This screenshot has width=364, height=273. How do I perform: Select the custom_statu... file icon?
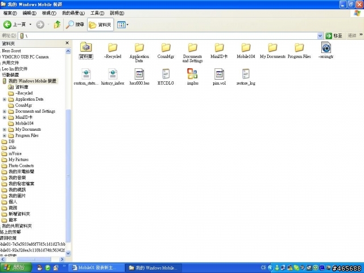[86, 74]
